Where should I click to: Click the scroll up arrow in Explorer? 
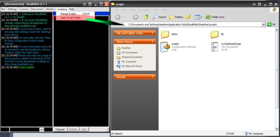(x=277, y=29)
